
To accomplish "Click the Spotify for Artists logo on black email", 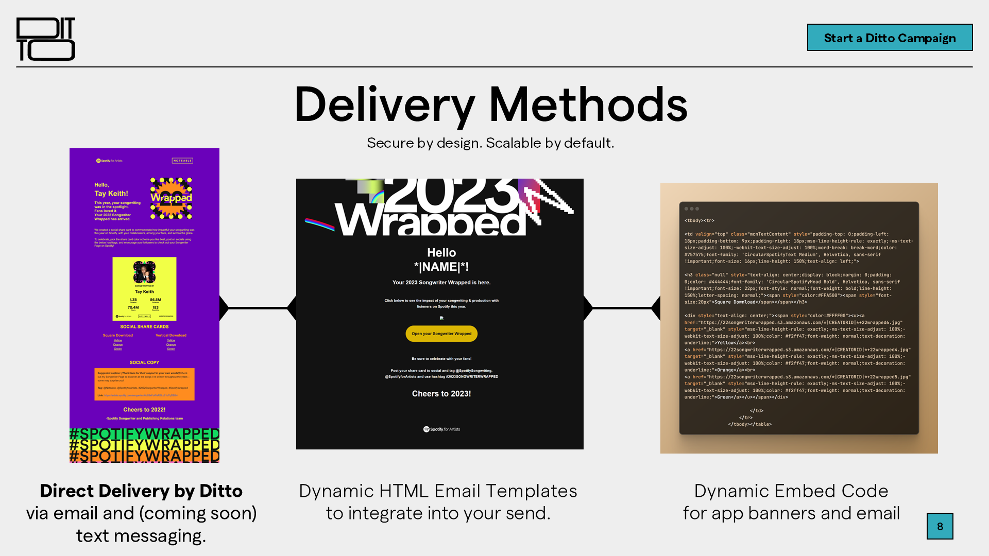I will click(x=441, y=429).
